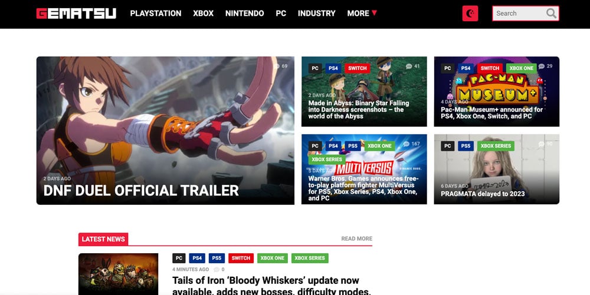The width and height of the screenshot is (590, 295).
Task: Select Switch tag on Tails of Iron
Action: (x=241, y=258)
